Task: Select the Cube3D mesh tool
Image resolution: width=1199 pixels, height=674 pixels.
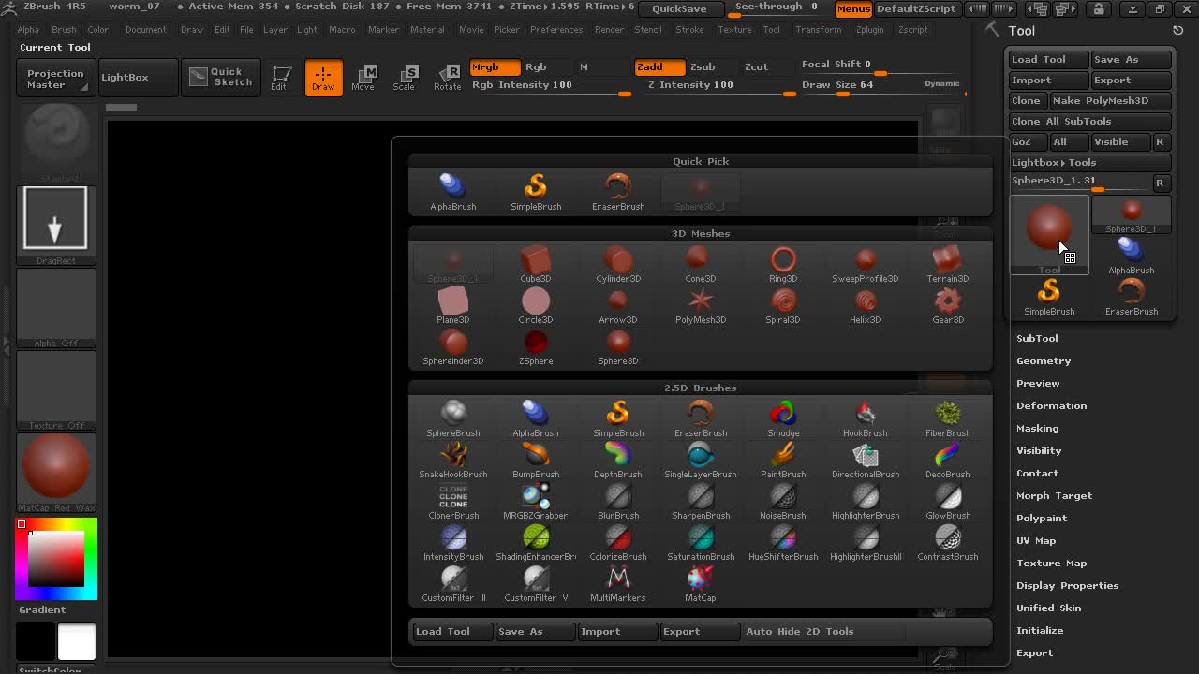Action: point(536,263)
